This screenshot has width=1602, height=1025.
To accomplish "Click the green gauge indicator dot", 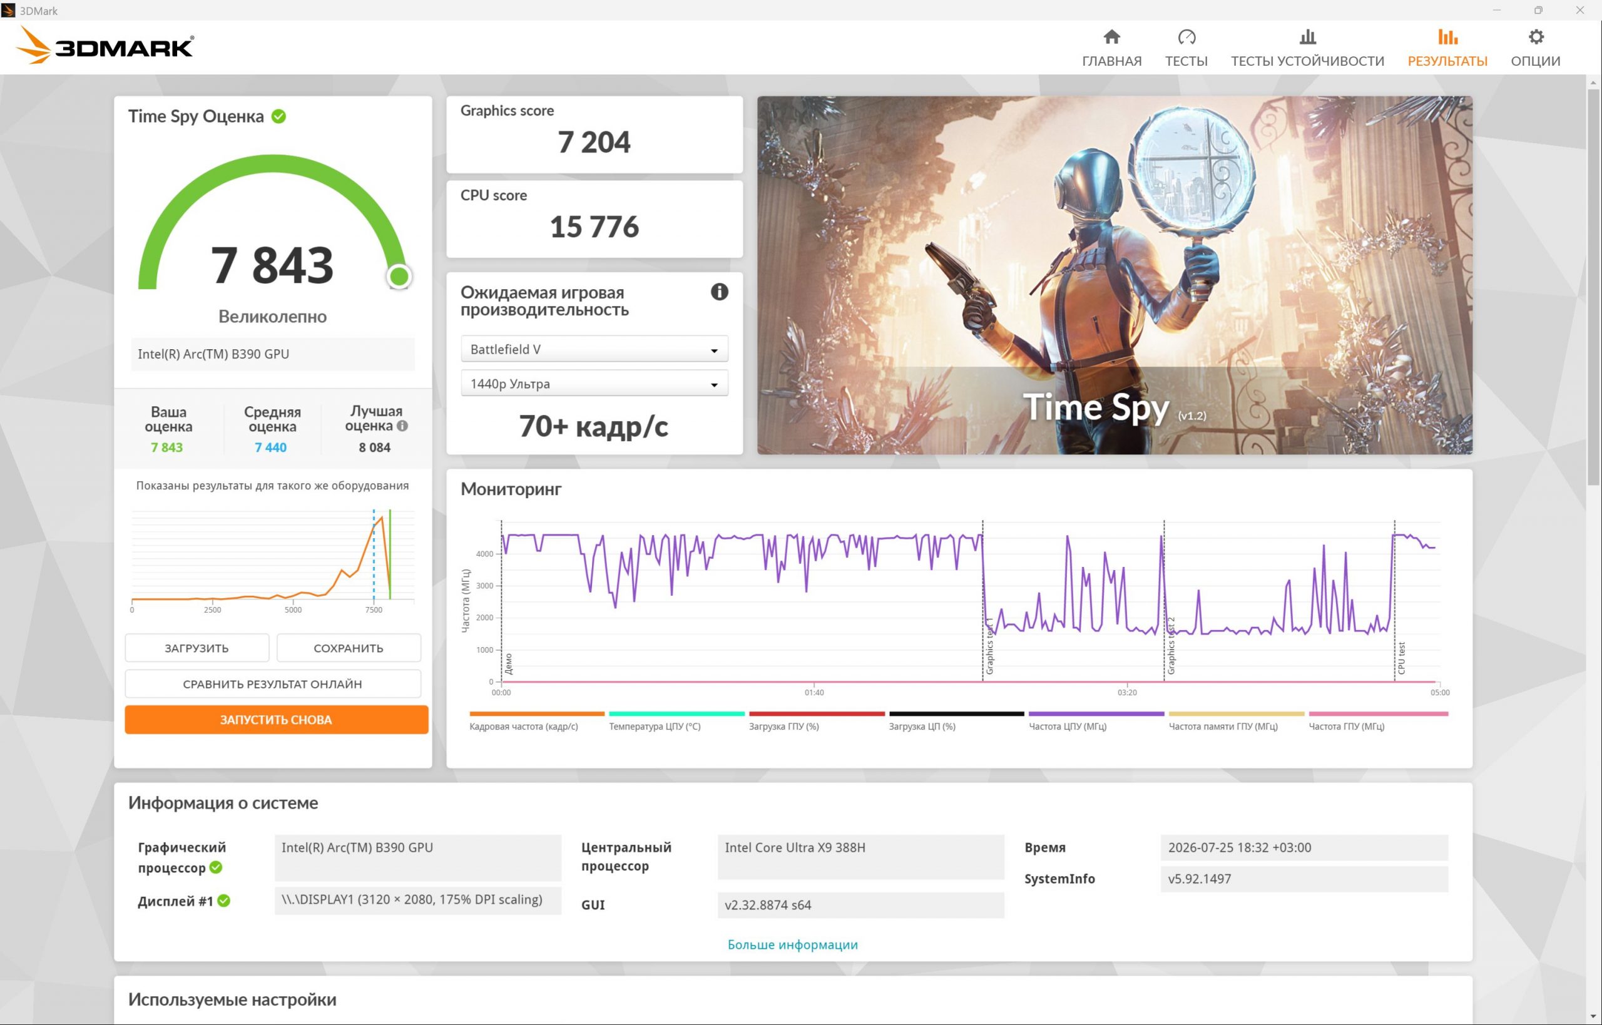I will tap(399, 275).
